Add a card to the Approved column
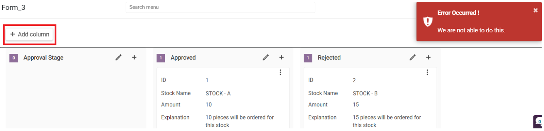Image resolution: width=544 pixels, height=131 pixels. [282, 58]
